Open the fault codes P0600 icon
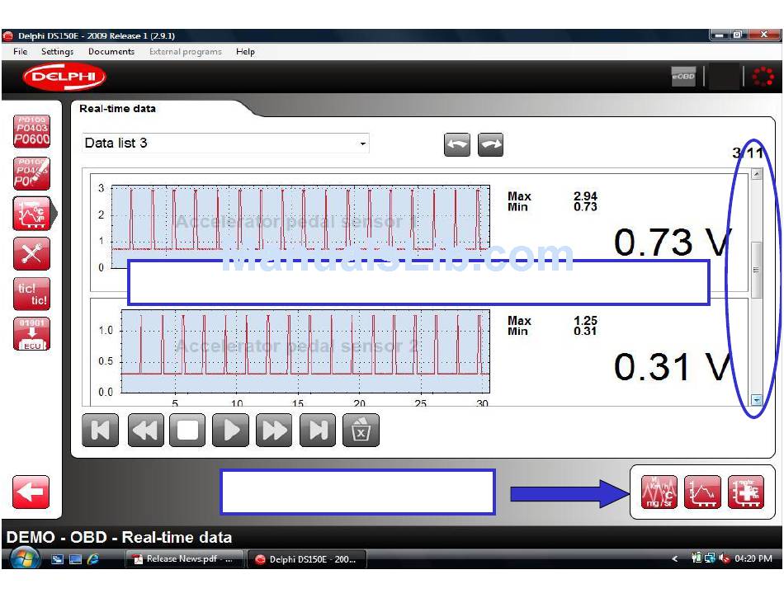This screenshot has height=598, width=784. coord(31,131)
